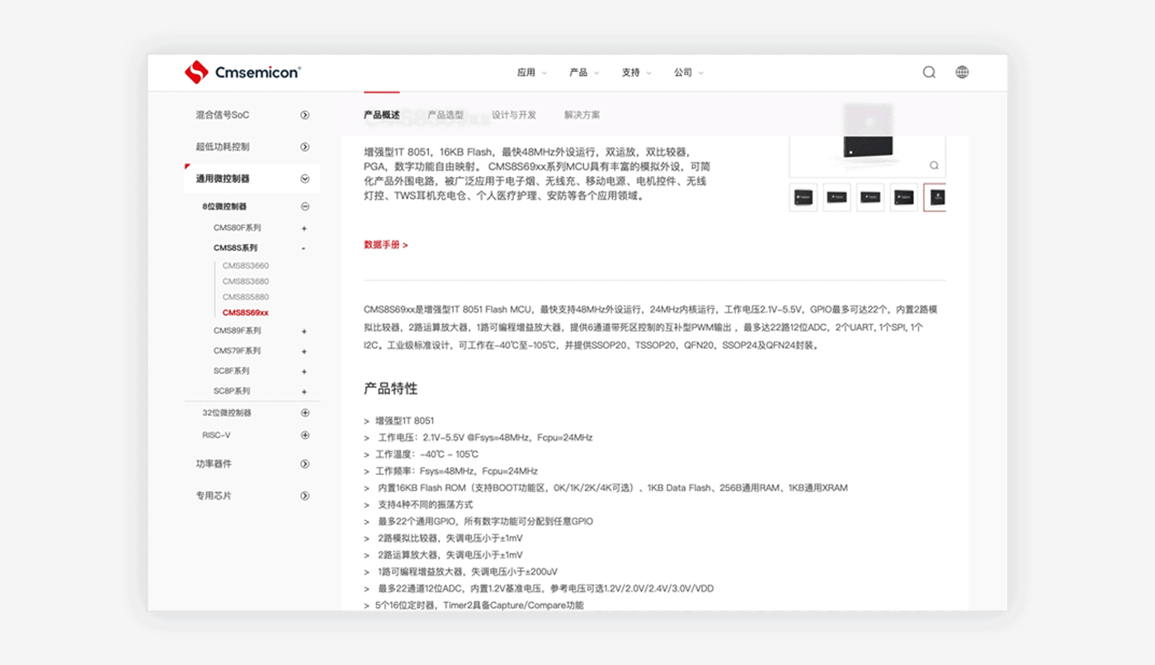Open the 公司 menu
The width and height of the screenshot is (1155, 665).
pyautogui.click(x=688, y=73)
